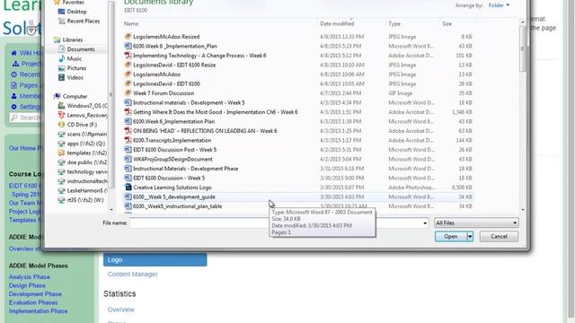Select the LogoJamesMcAdoo file dated 10:06 AM
The width and height of the screenshot is (575, 323).
click(156, 74)
